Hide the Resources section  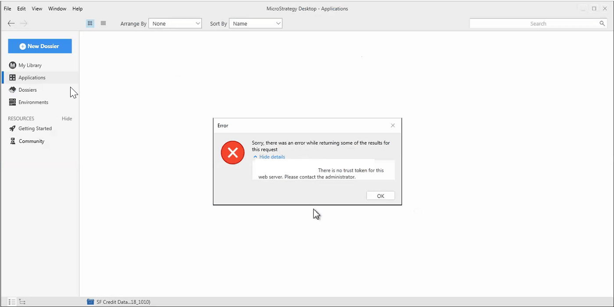(x=67, y=119)
